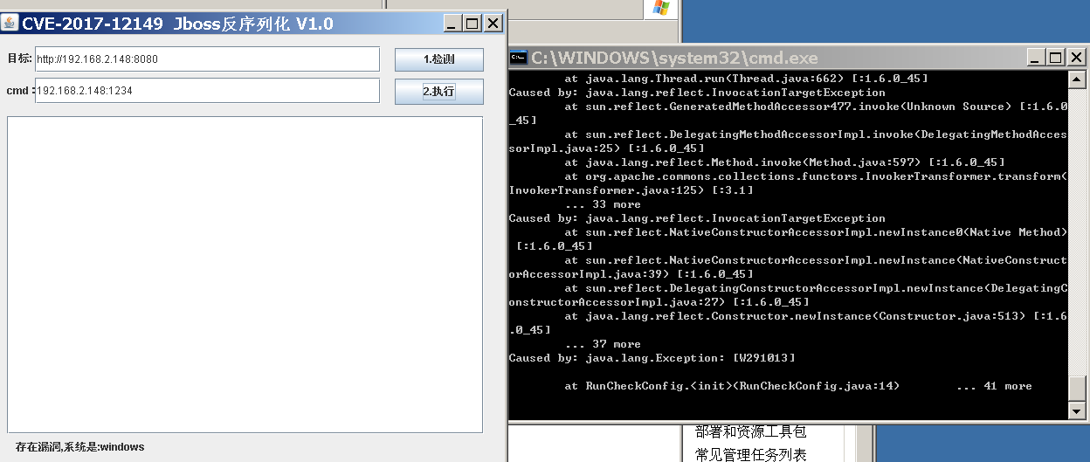Click the Java icon in Jboss tool title bar
Viewport: 1090px width, 462px height.
click(10, 23)
